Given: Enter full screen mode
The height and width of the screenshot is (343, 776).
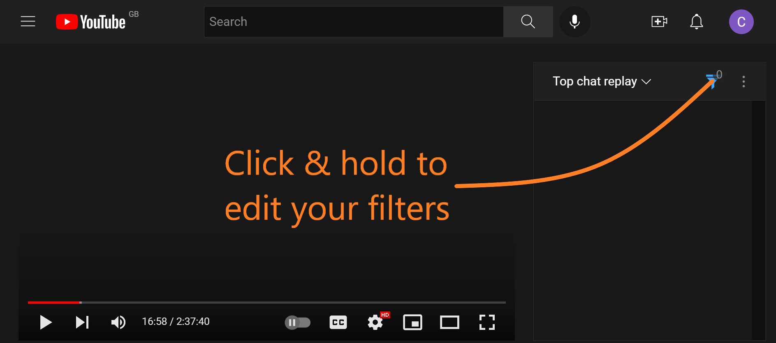Looking at the screenshot, I should (487, 322).
